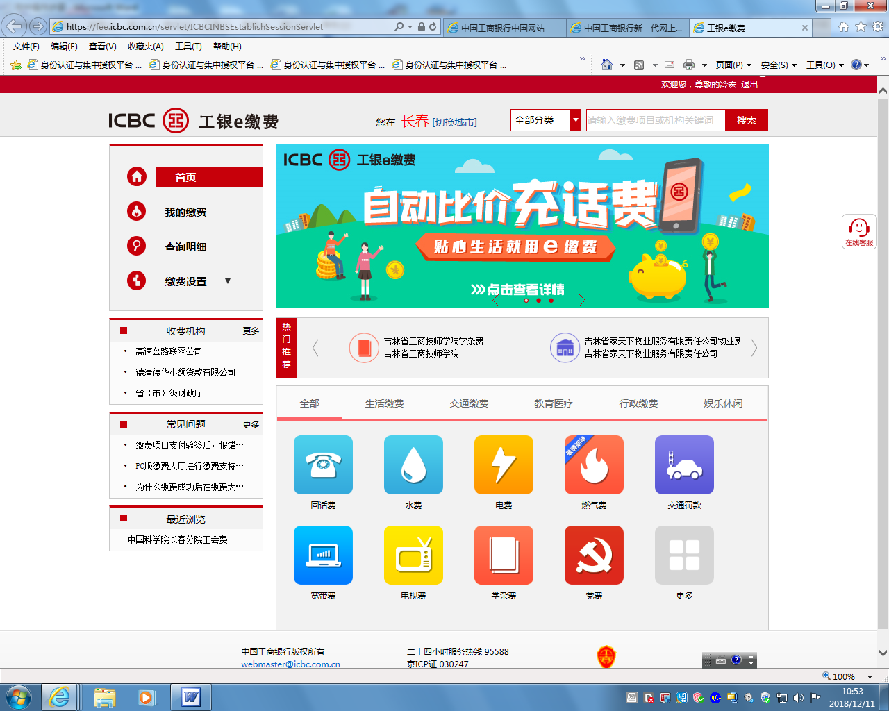Click the refresh icon in address bar

(433, 26)
